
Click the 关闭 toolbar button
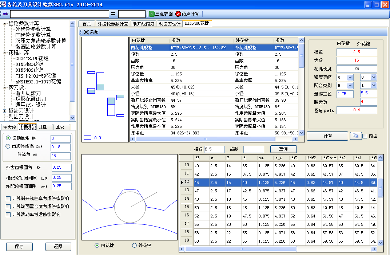pos(91,32)
